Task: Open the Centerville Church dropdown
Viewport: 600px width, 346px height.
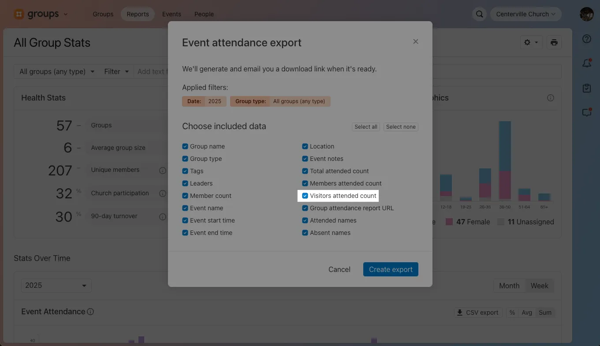Action: point(525,14)
